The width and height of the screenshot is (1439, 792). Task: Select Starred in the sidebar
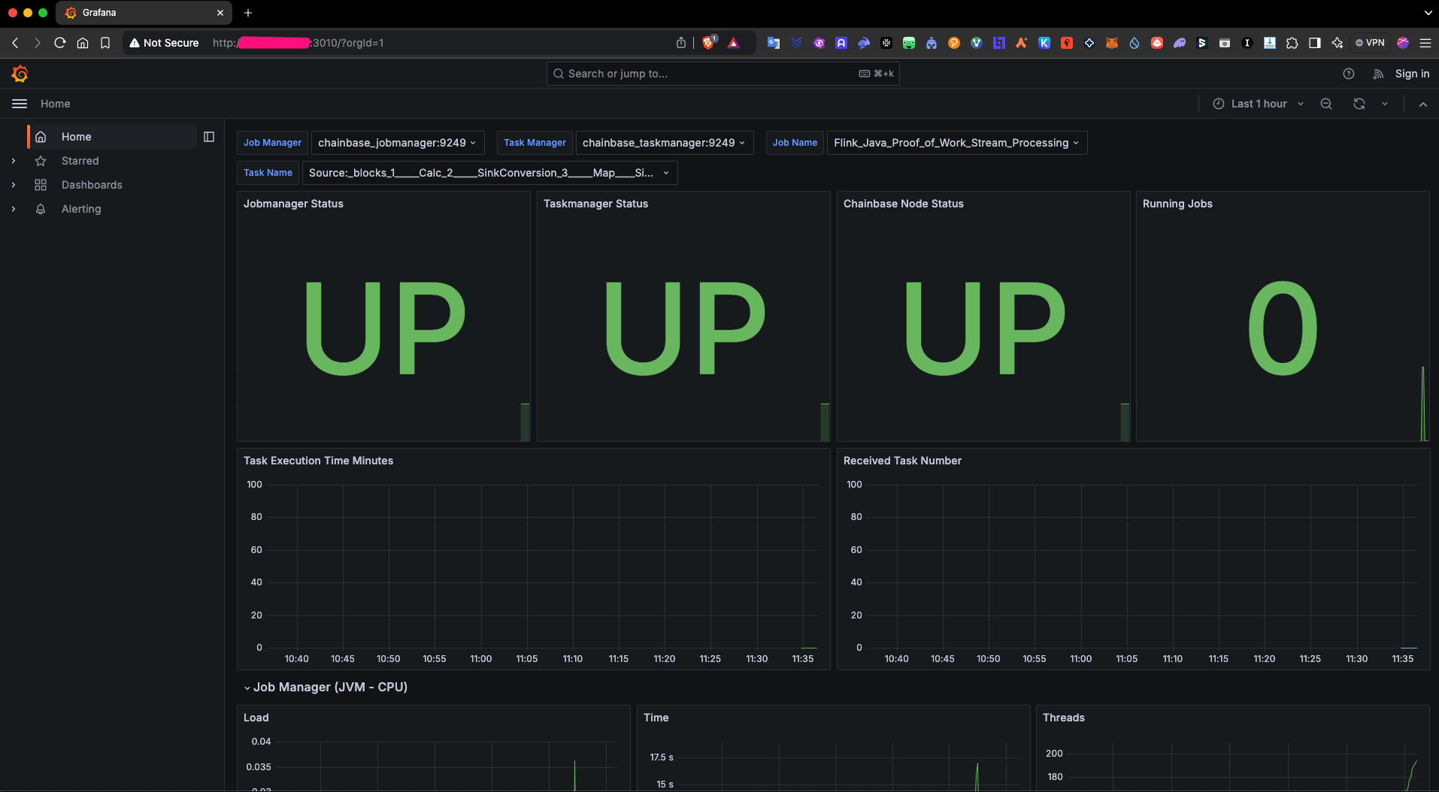pyautogui.click(x=80, y=161)
